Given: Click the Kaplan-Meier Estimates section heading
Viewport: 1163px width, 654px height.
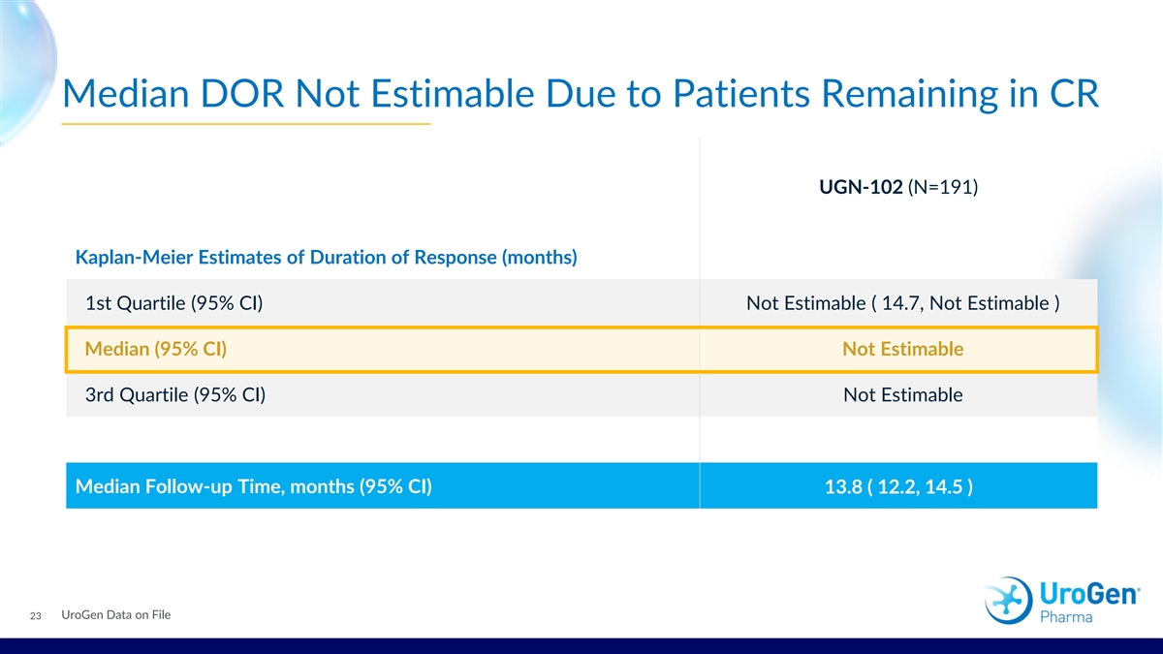Looking at the screenshot, I should (x=326, y=258).
